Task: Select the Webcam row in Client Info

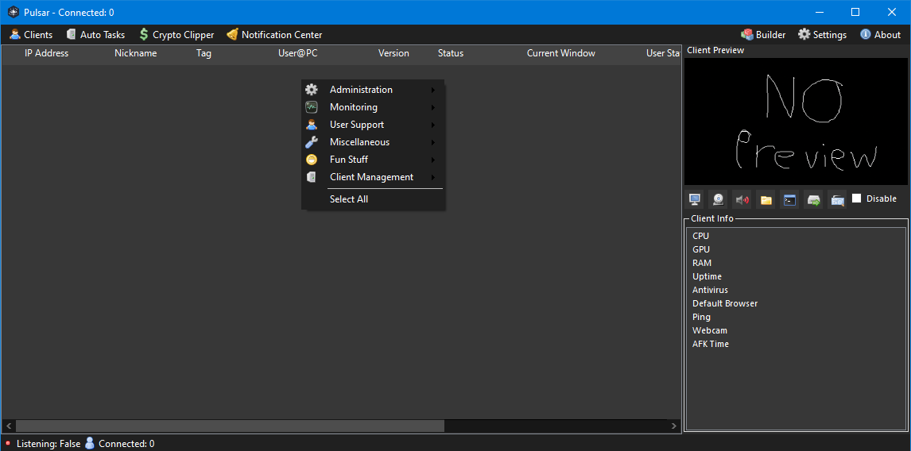Action: click(796, 330)
